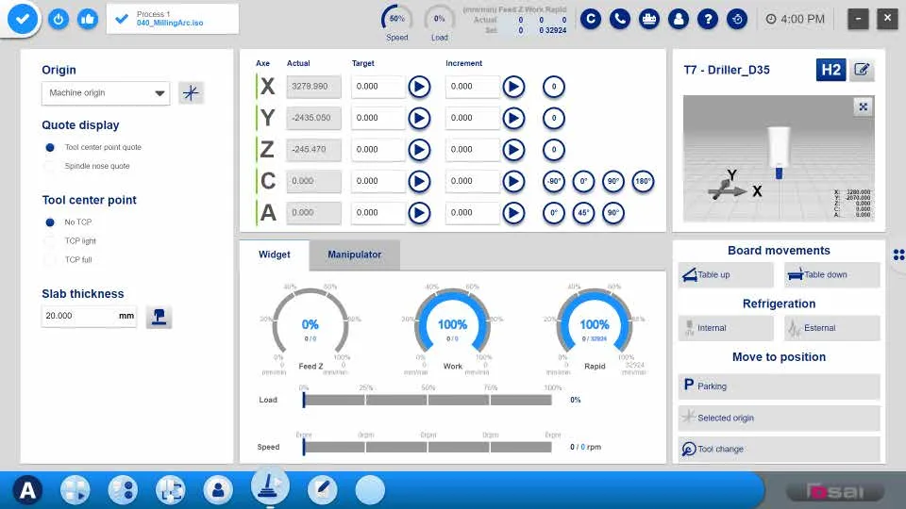The image size is (906, 509).
Task: Start Y axis target move
Action: tap(419, 119)
